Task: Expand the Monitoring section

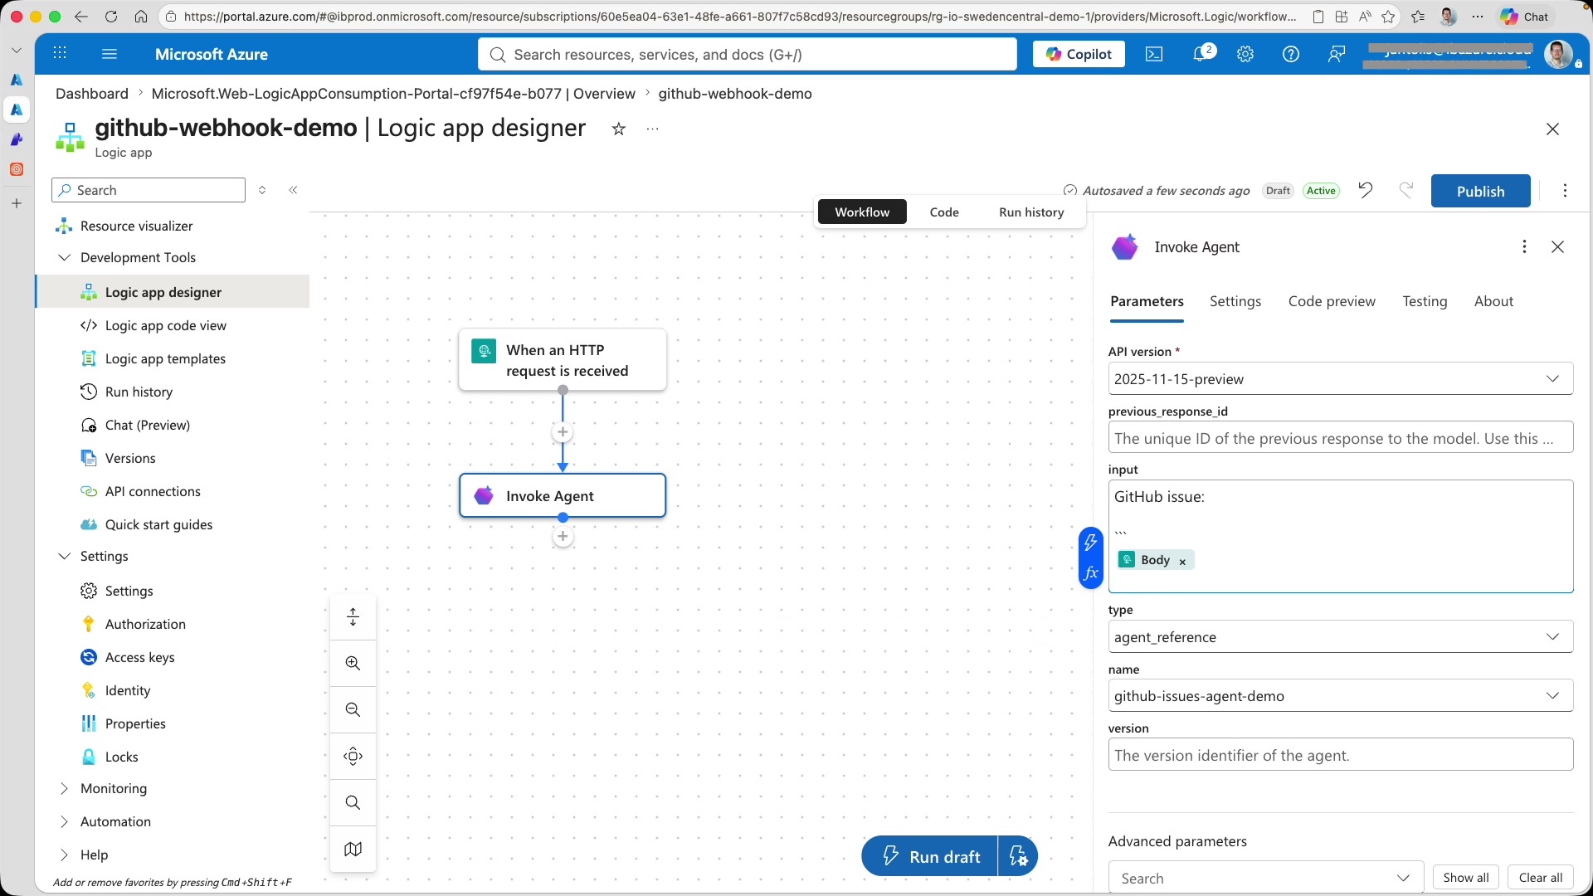Action: pyautogui.click(x=64, y=788)
